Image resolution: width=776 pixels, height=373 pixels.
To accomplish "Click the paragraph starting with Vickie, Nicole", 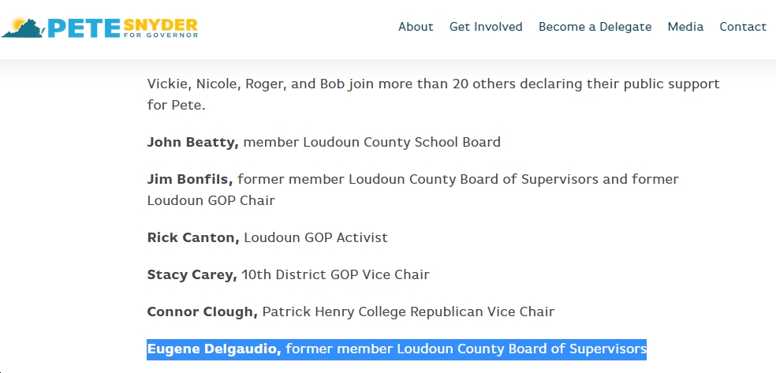I will (x=433, y=94).
